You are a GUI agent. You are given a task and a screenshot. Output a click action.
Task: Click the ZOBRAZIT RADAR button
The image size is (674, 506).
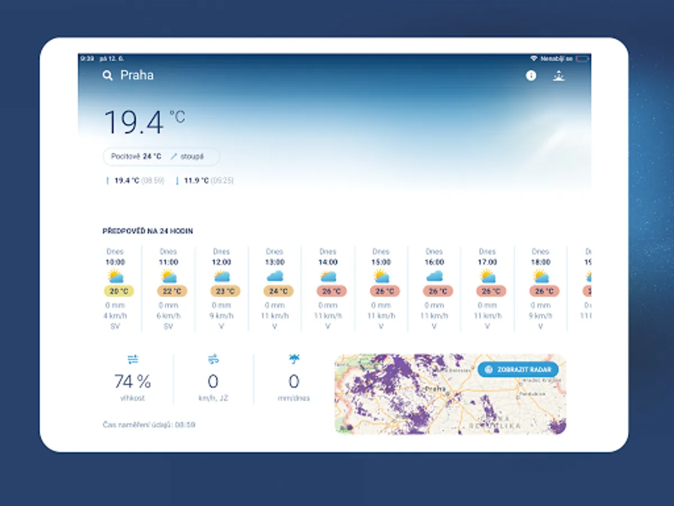point(518,369)
